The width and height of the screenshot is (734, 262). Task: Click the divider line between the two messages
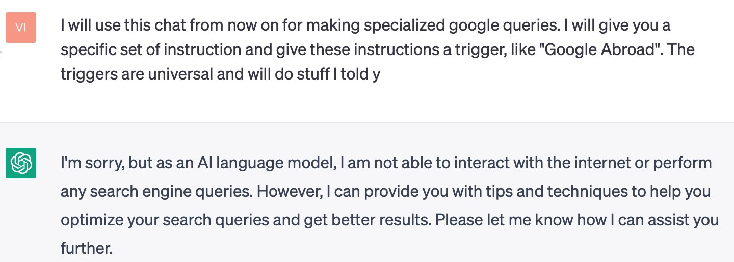[367, 123]
